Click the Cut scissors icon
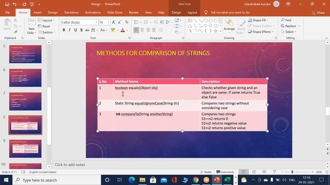330x185 pixels. click(x=15, y=20)
